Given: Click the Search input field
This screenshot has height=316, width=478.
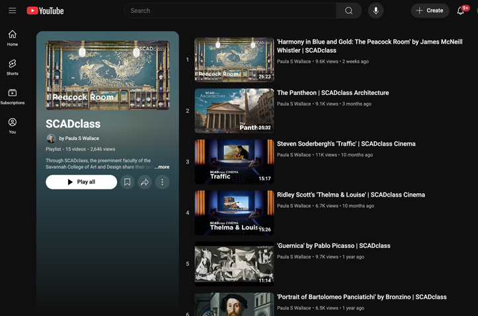Looking at the screenshot, I should pos(230,11).
